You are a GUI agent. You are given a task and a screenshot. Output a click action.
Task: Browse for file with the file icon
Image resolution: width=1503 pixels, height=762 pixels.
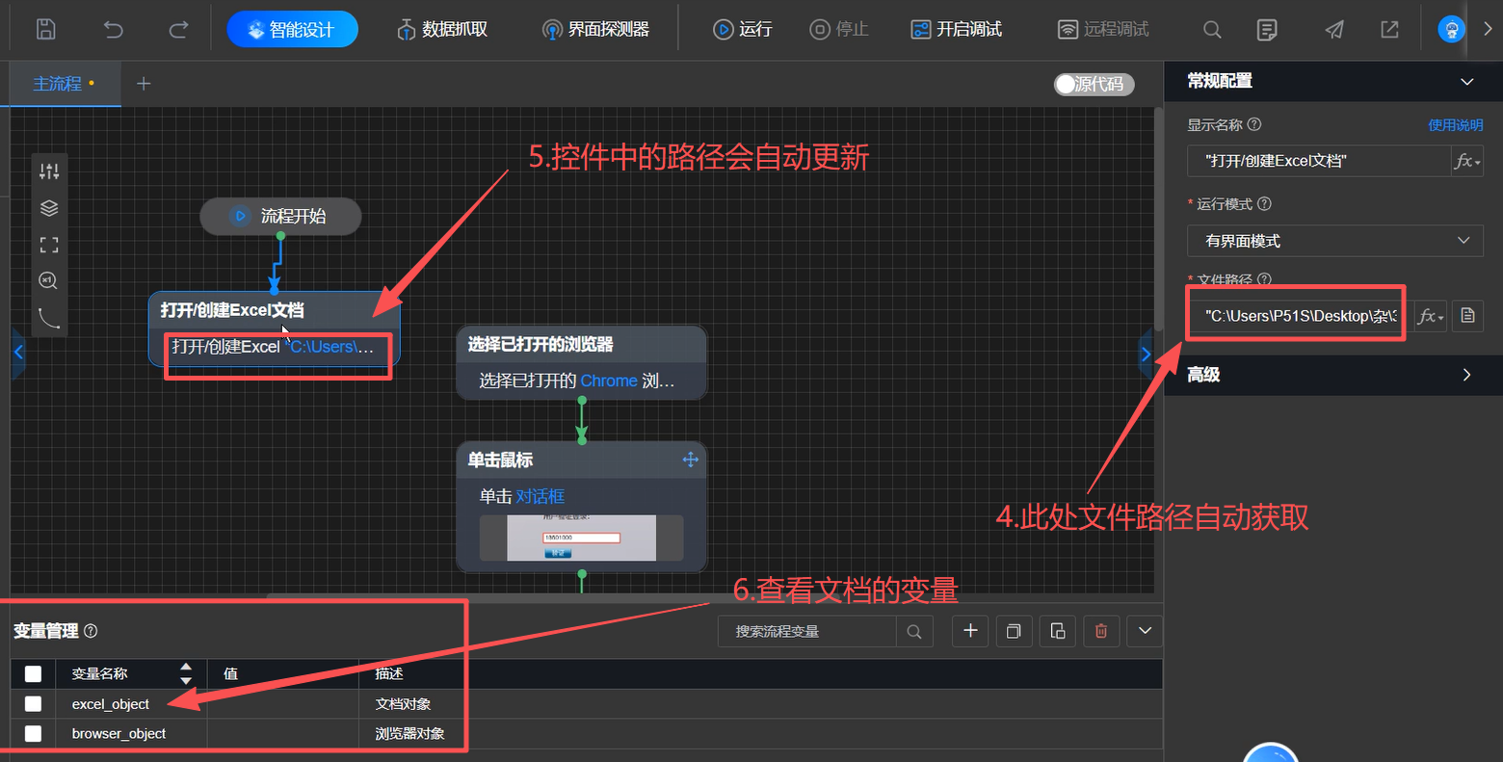coord(1467,316)
